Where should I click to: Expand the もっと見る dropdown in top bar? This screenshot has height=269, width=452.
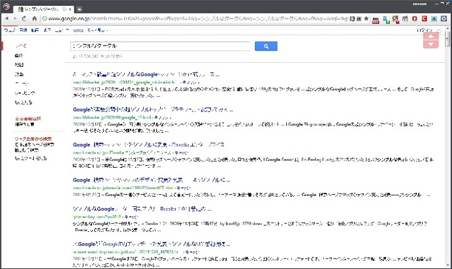click(97, 30)
